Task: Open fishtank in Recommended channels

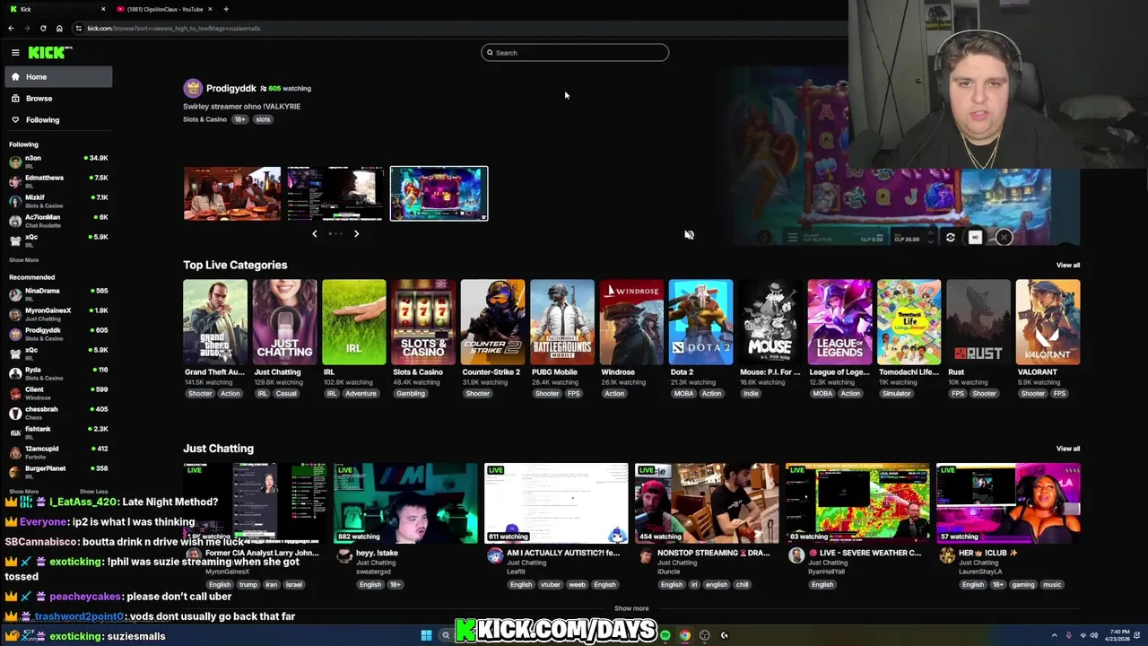Action: coord(58,432)
